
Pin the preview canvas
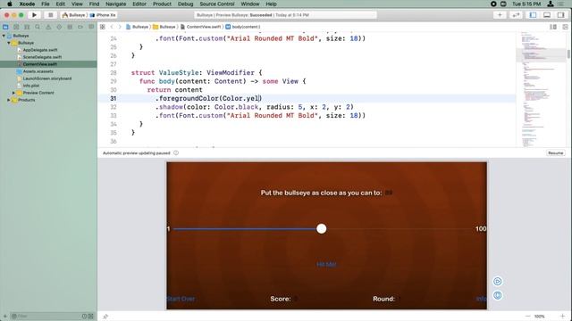click(105, 317)
